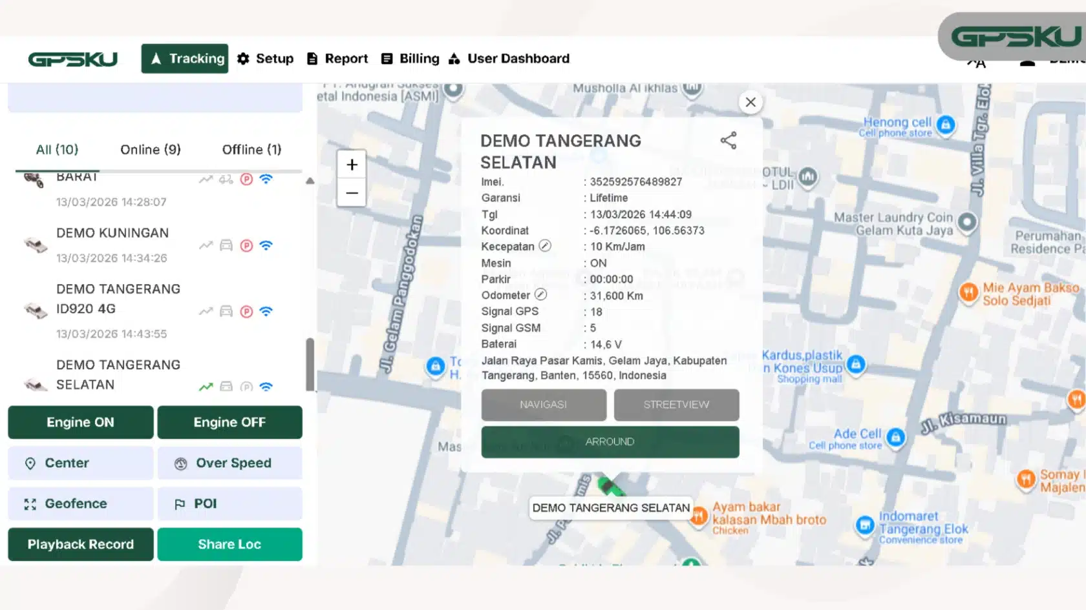Open Playback Record
This screenshot has height=610, width=1086.
(x=80, y=544)
